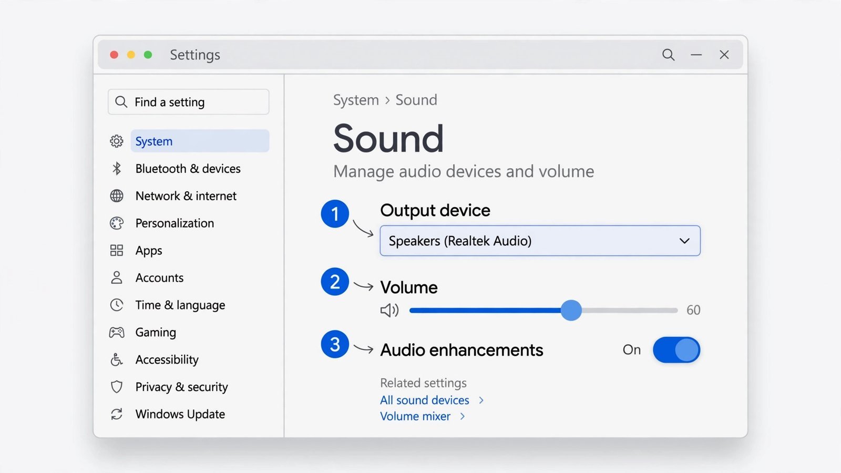Click the Apps grid icon

coord(117,250)
